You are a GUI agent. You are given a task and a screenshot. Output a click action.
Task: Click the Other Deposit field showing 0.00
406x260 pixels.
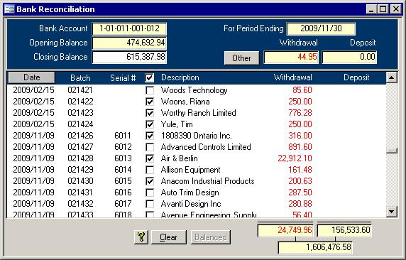coord(349,57)
